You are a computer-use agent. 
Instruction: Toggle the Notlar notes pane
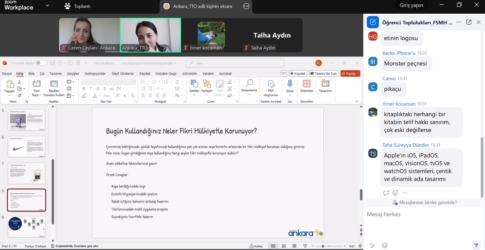click(x=256, y=246)
